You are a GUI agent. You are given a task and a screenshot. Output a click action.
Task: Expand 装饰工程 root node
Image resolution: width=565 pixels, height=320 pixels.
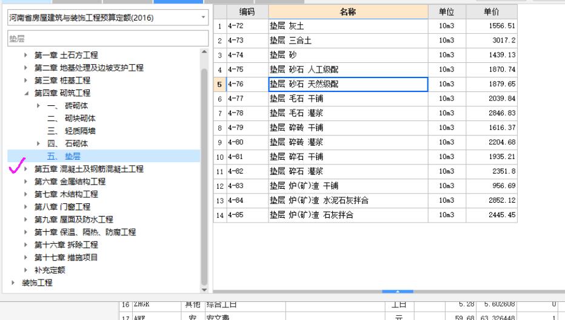[13, 282]
